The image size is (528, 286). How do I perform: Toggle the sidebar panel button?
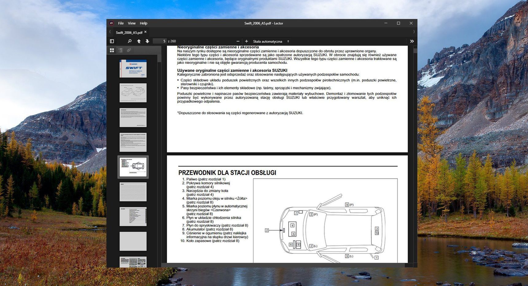(x=112, y=41)
